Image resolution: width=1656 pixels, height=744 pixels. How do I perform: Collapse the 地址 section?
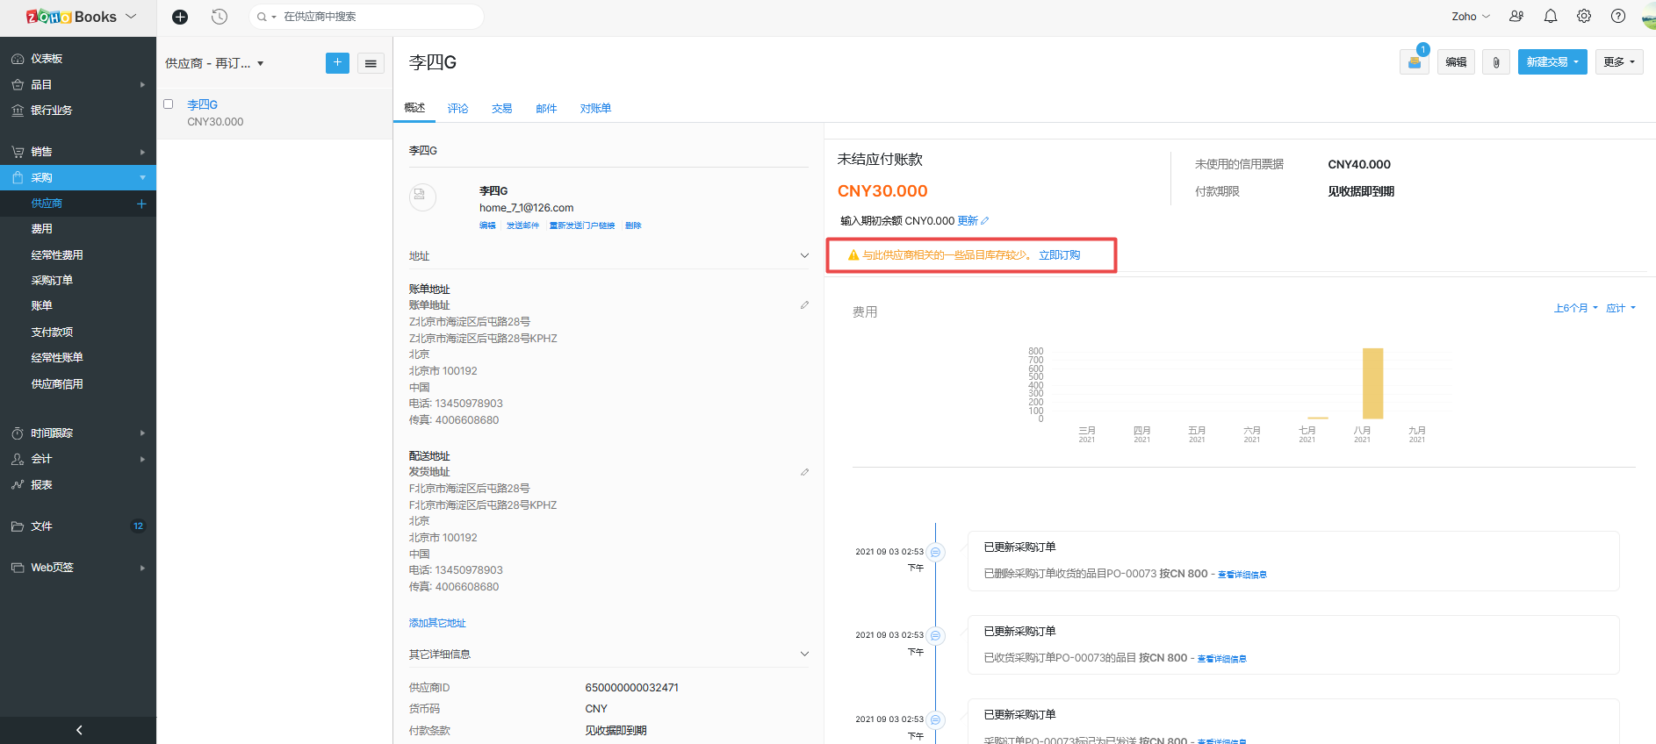coord(804,256)
